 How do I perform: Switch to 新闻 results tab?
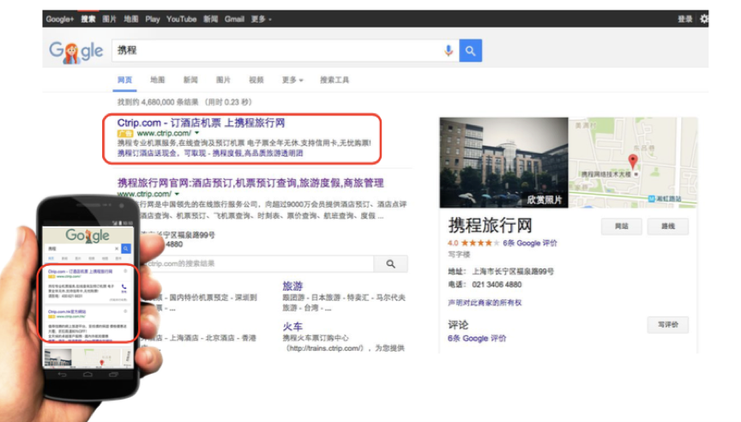click(x=190, y=80)
